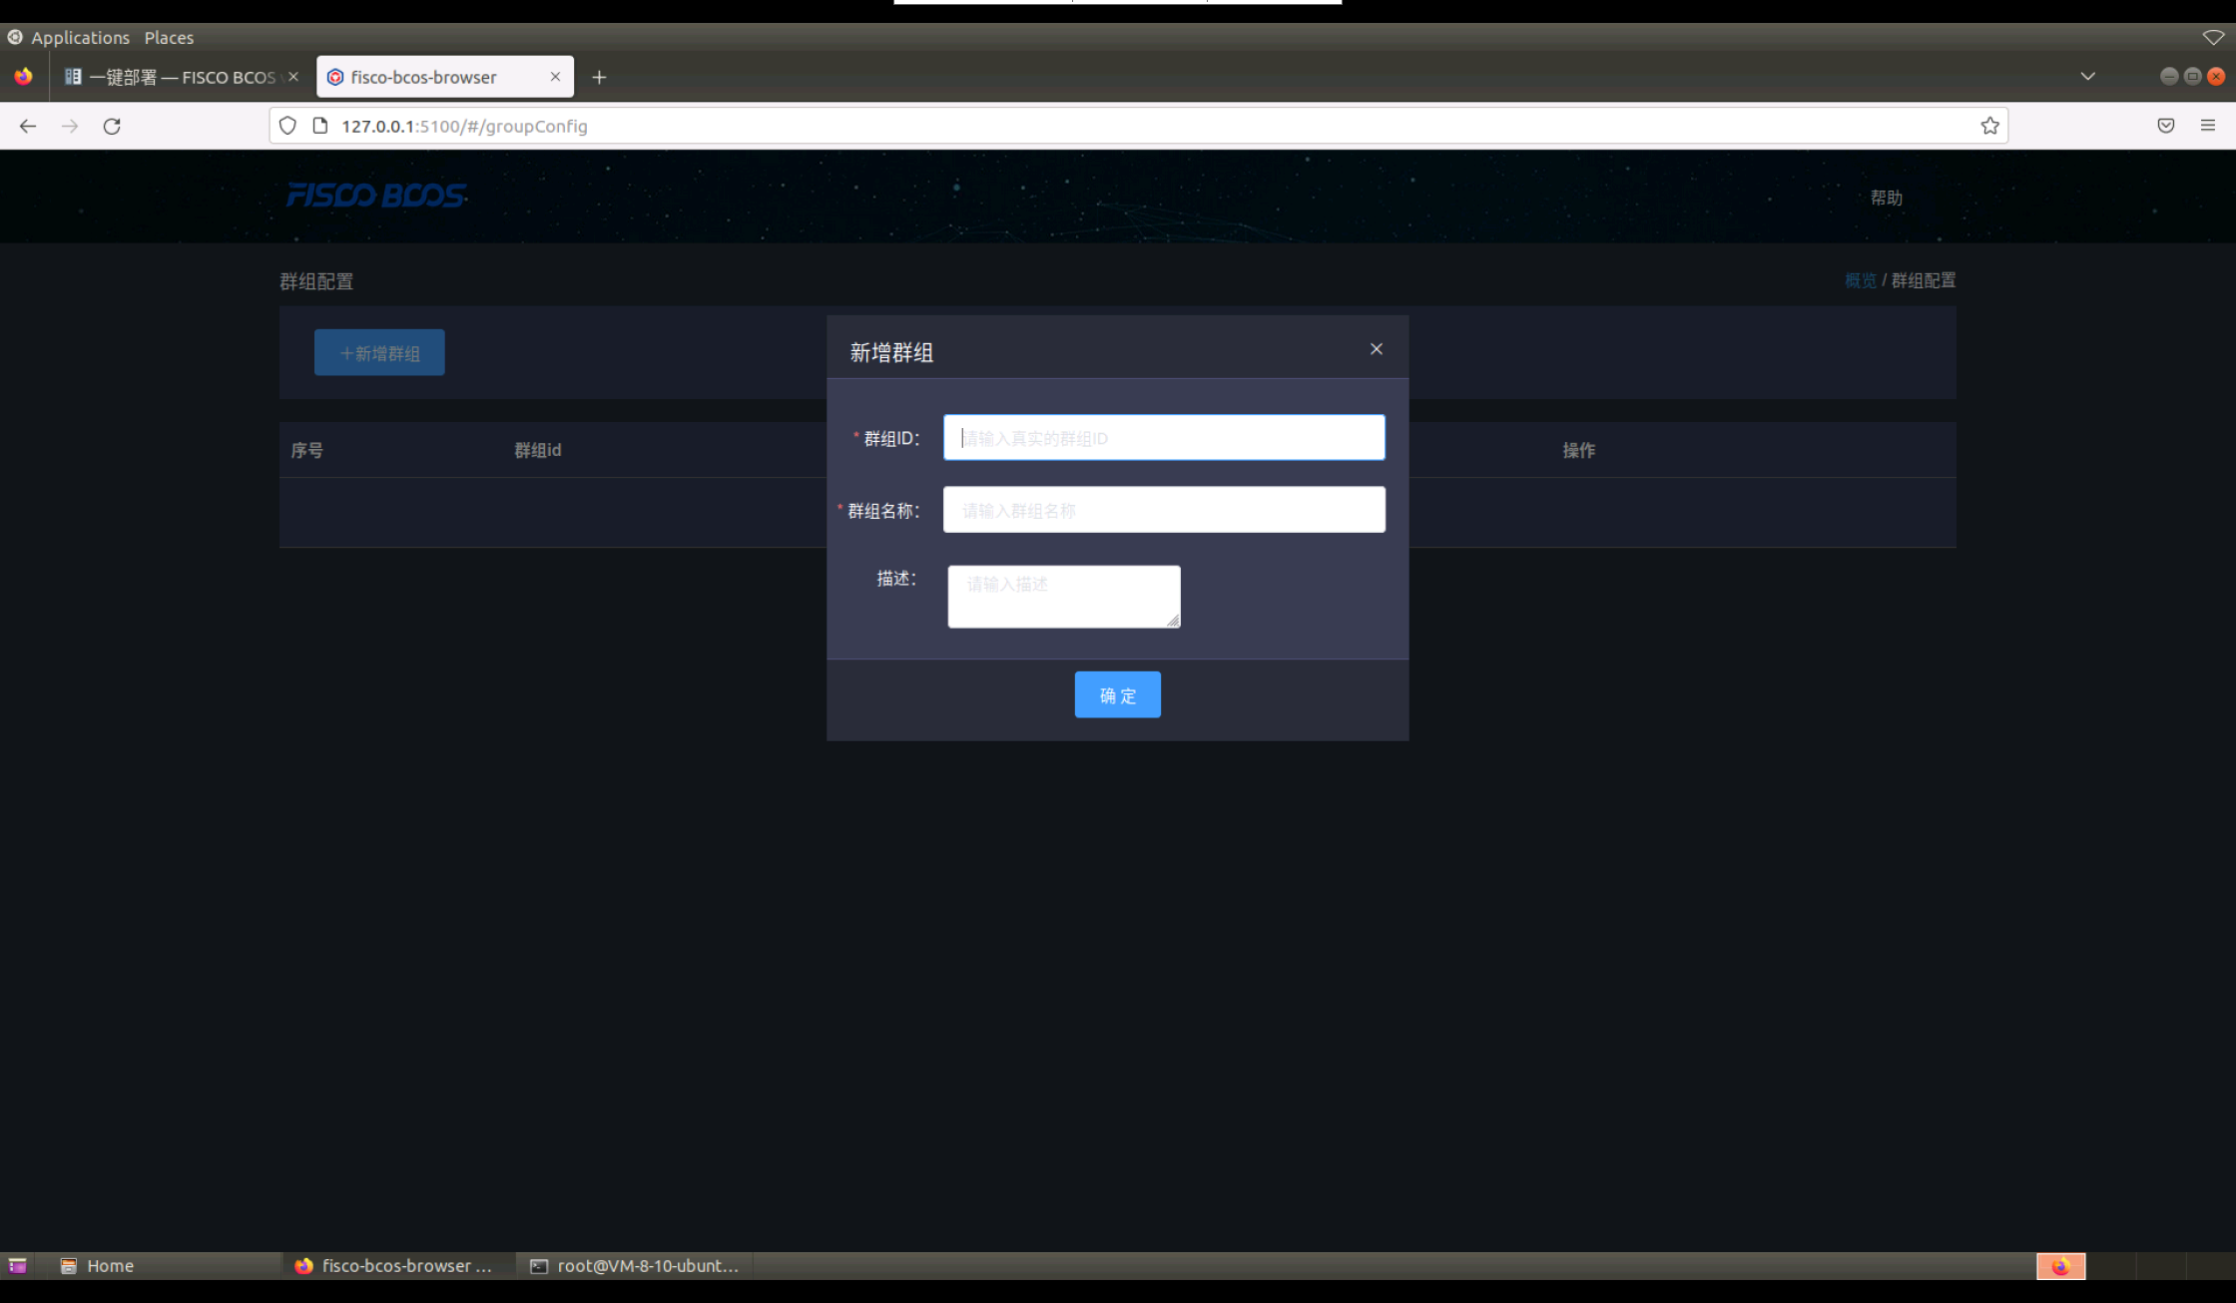Click the 确定 confirm button
The image size is (2236, 1303).
tap(1117, 694)
